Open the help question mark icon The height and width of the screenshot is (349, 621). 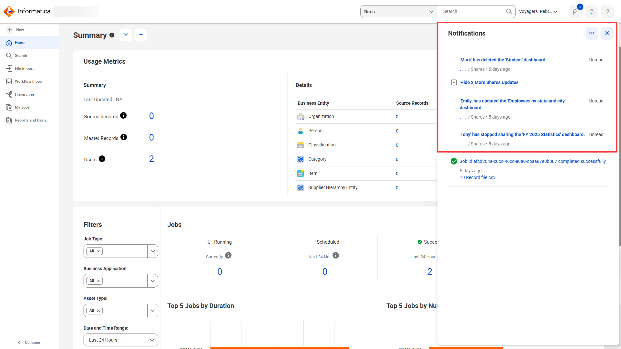[x=608, y=12]
